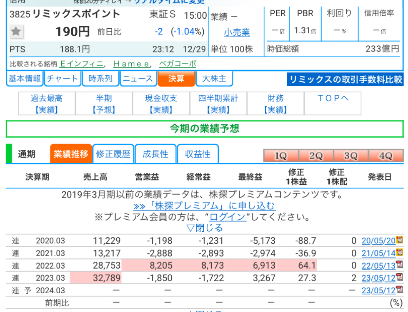The image size is (408, 312).
Task: Click operating profit value 8,205
Action: click(161, 265)
